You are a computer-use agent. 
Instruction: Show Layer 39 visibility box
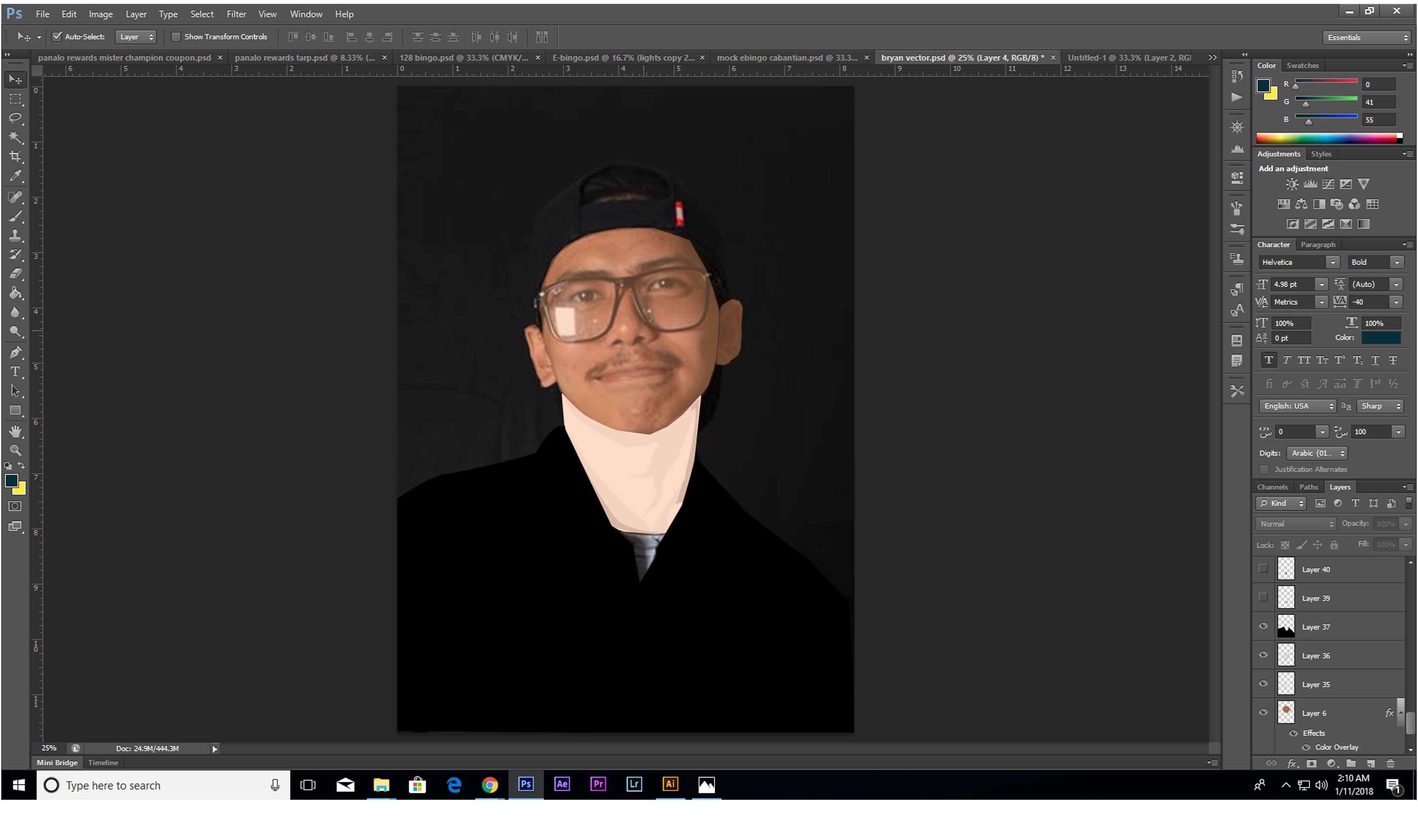coord(1263,597)
